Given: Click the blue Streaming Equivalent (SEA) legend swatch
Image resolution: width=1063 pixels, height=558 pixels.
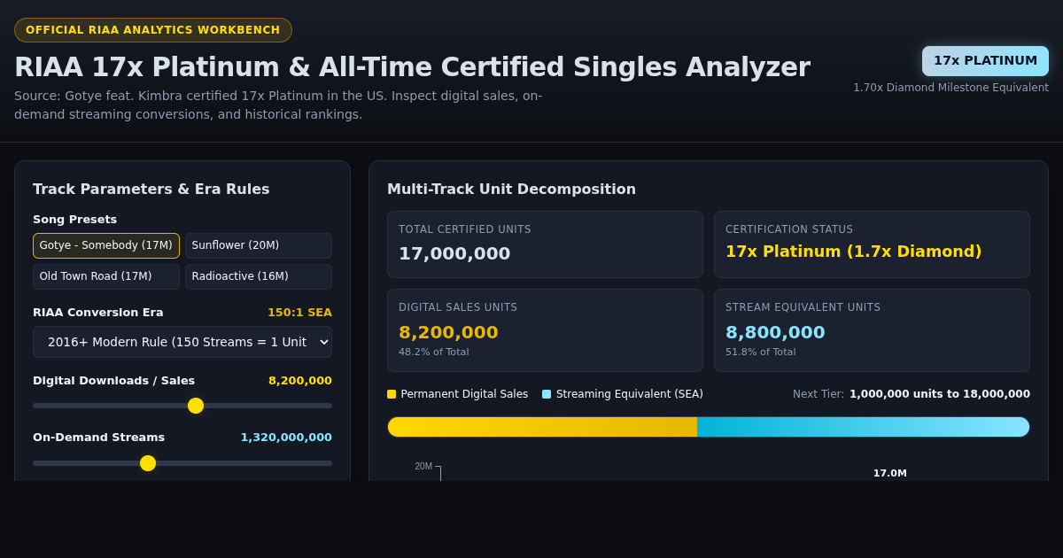Looking at the screenshot, I should tap(547, 394).
